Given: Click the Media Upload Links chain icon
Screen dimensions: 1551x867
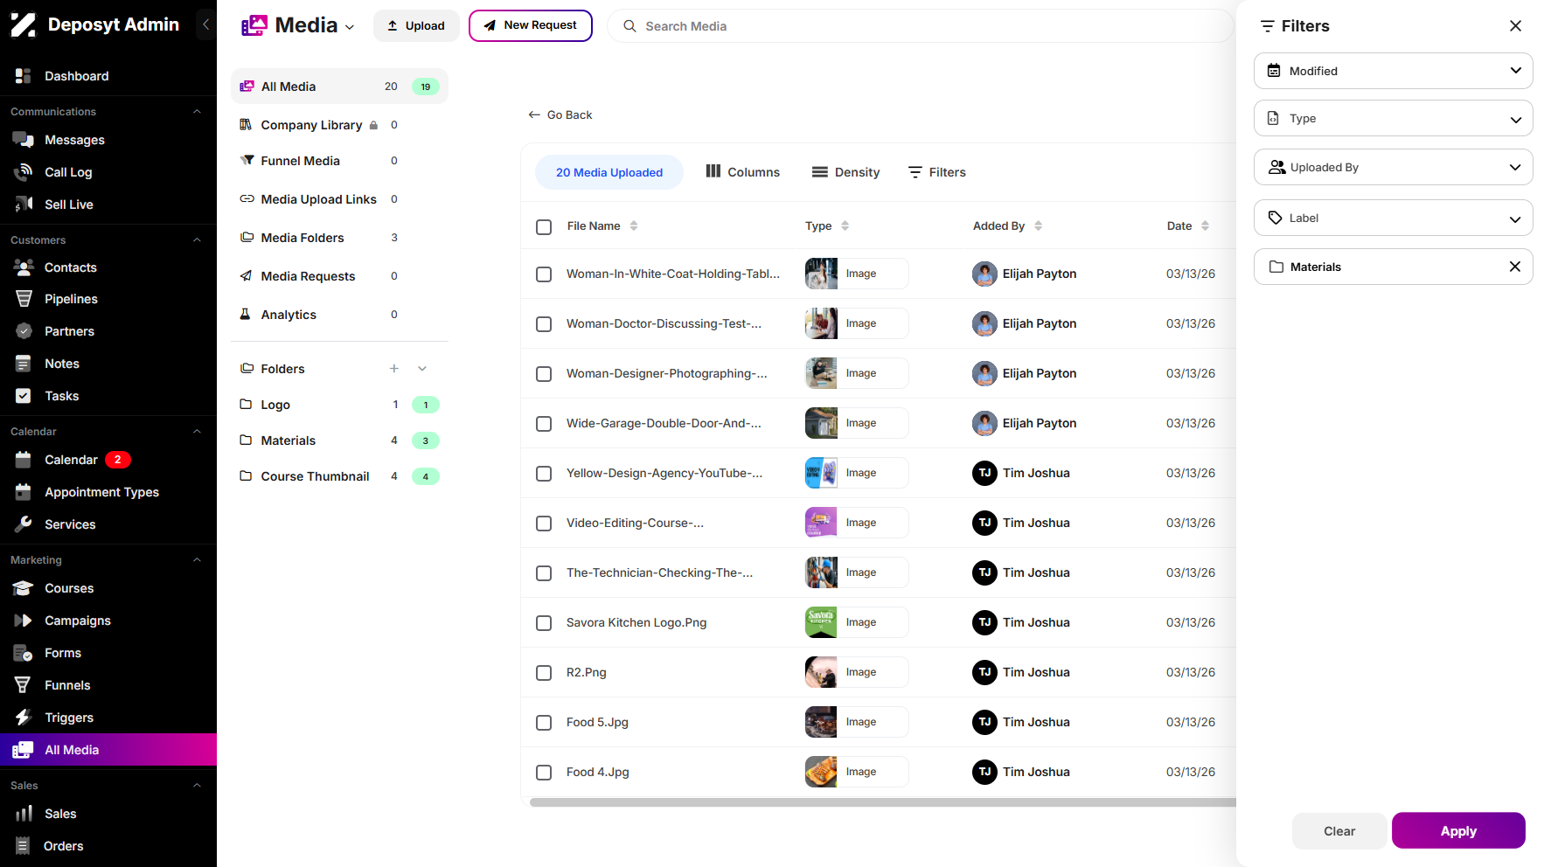Looking at the screenshot, I should pyautogui.click(x=247, y=199).
